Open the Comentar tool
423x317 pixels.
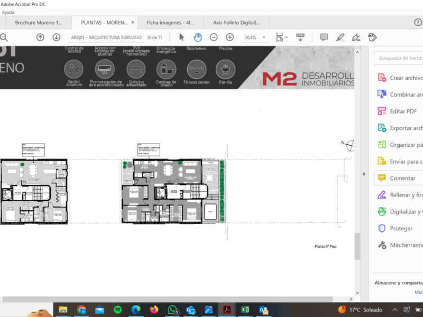[402, 178]
